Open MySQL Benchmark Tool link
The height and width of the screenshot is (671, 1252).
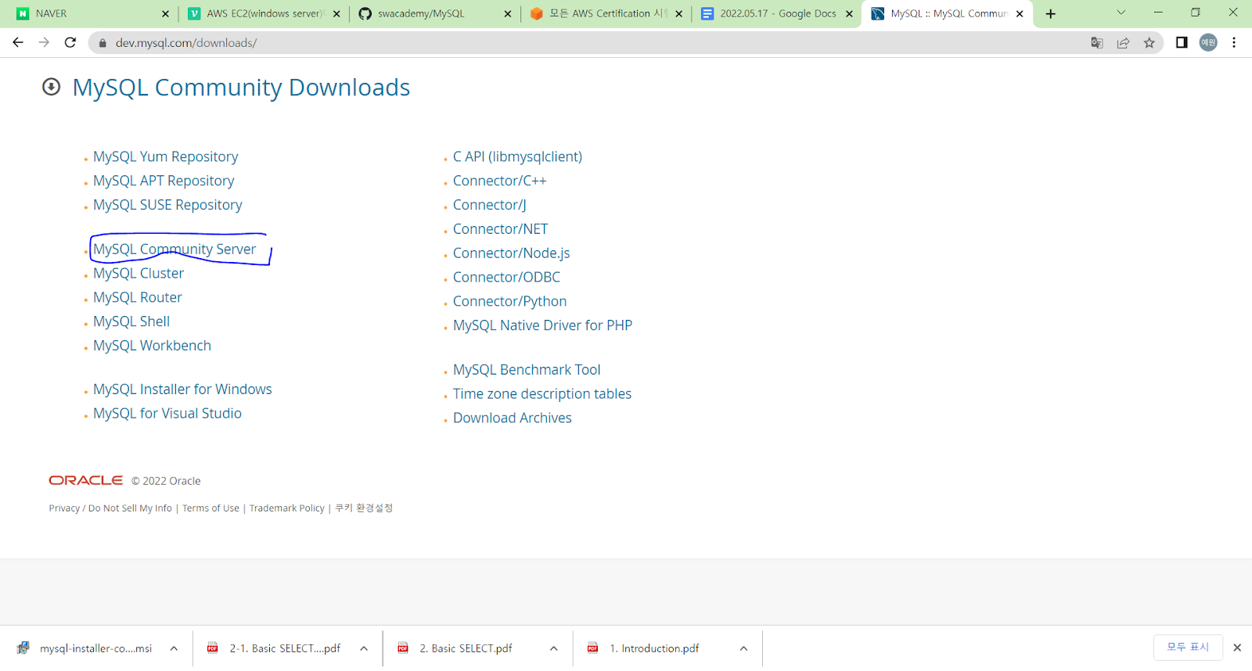(527, 370)
